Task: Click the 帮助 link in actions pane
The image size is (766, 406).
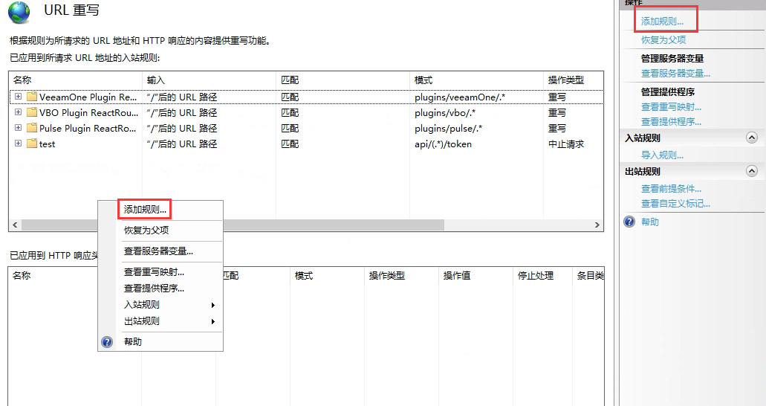Action: click(650, 222)
